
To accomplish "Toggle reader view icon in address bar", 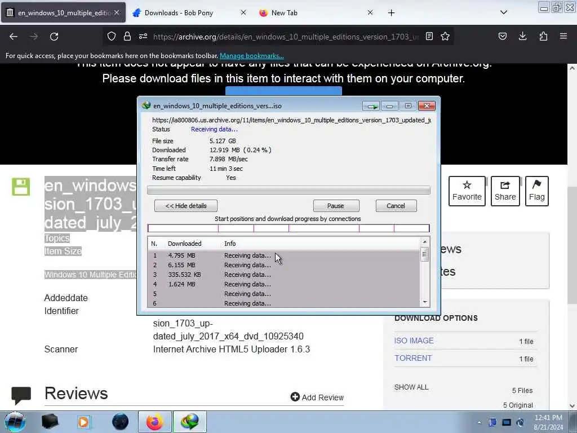I will (429, 36).
